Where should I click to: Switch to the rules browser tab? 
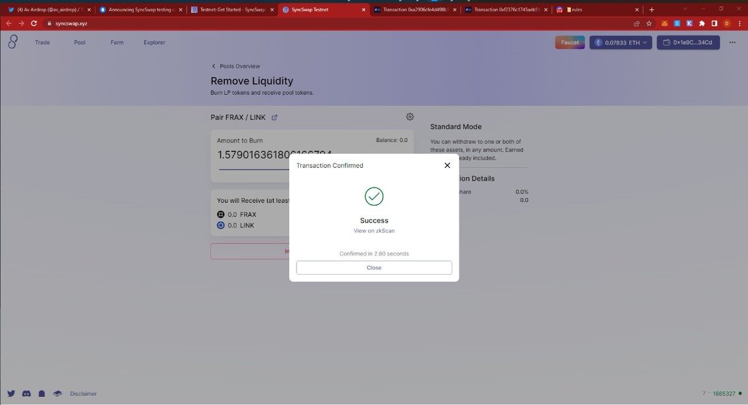pyautogui.click(x=598, y=10)
